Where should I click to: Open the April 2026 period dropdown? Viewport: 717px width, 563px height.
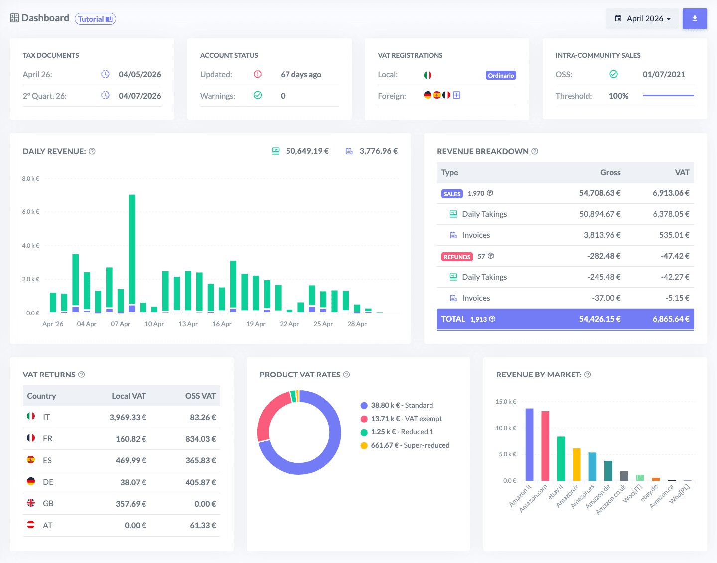(642, 18)
